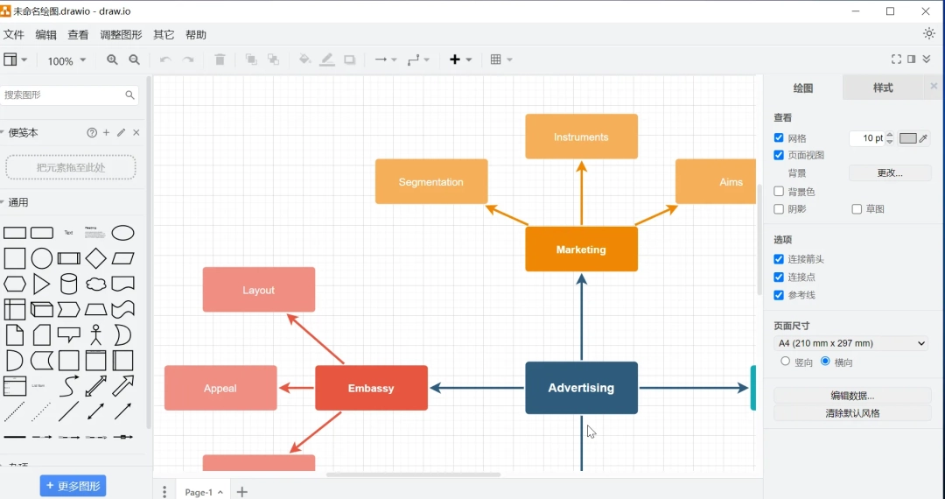Screen dimensions: 945x499
Task: Click the send to back icon
Action: click(x=274, y=60)
